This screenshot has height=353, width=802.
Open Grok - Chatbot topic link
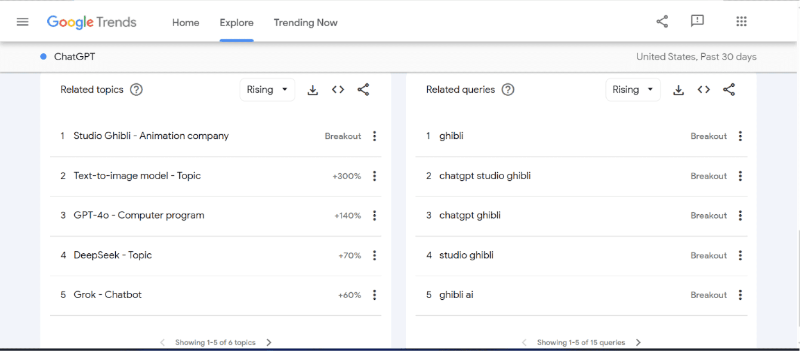click(108, 295)
